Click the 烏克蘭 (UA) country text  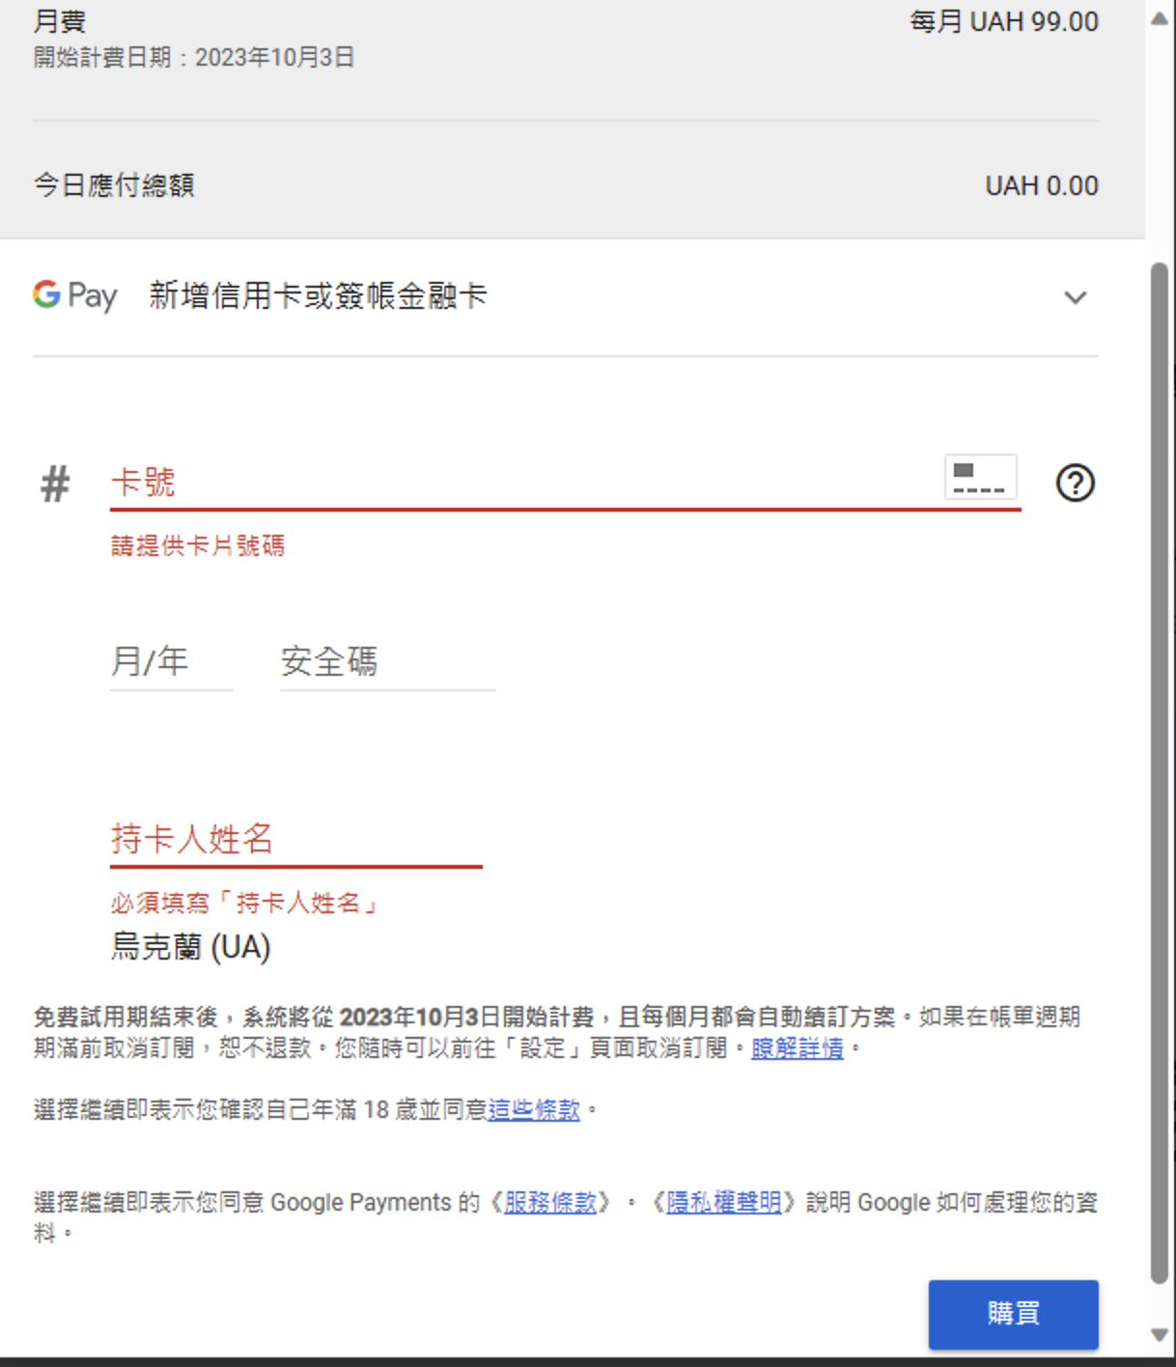point(190,947)
